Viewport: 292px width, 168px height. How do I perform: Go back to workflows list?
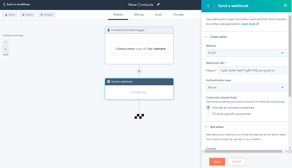click(17, 4)
